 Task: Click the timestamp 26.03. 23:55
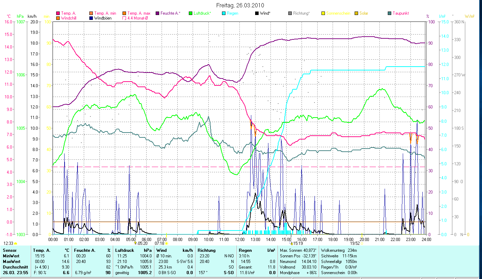pos(16,272)
